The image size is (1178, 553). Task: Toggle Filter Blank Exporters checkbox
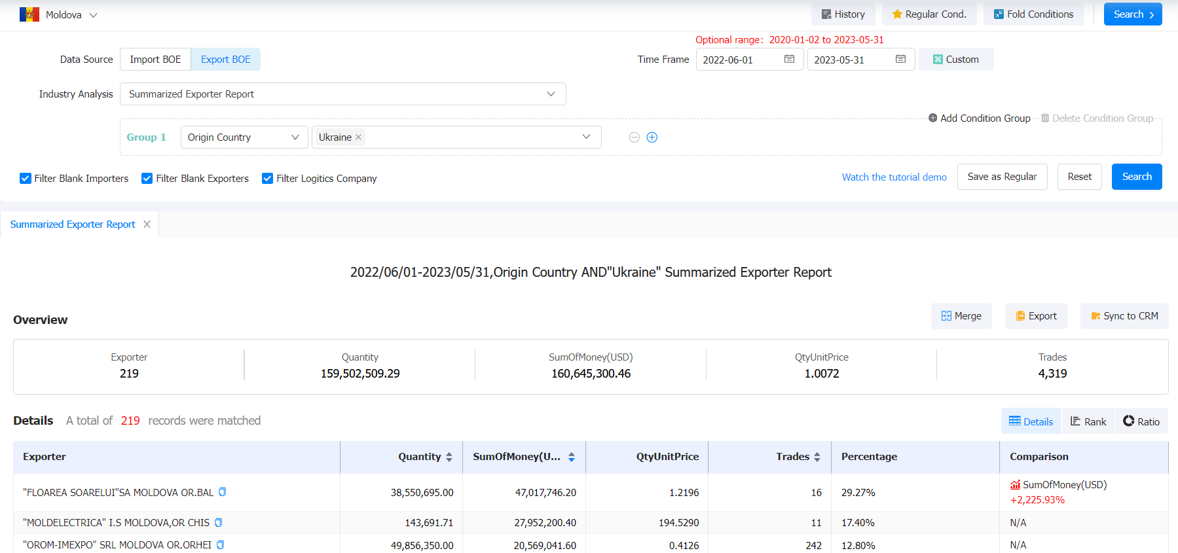pos(147,179)
